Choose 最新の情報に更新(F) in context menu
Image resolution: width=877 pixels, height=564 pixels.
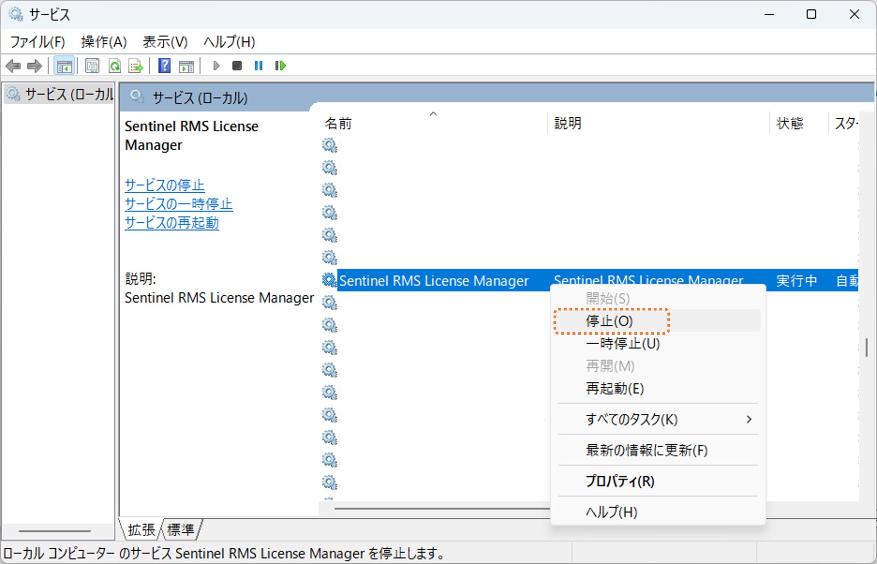(x=658, y=450)
